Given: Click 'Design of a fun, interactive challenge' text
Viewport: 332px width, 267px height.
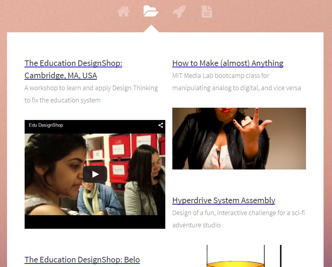Looking at the screenshot, I should [x=238, y=219].
